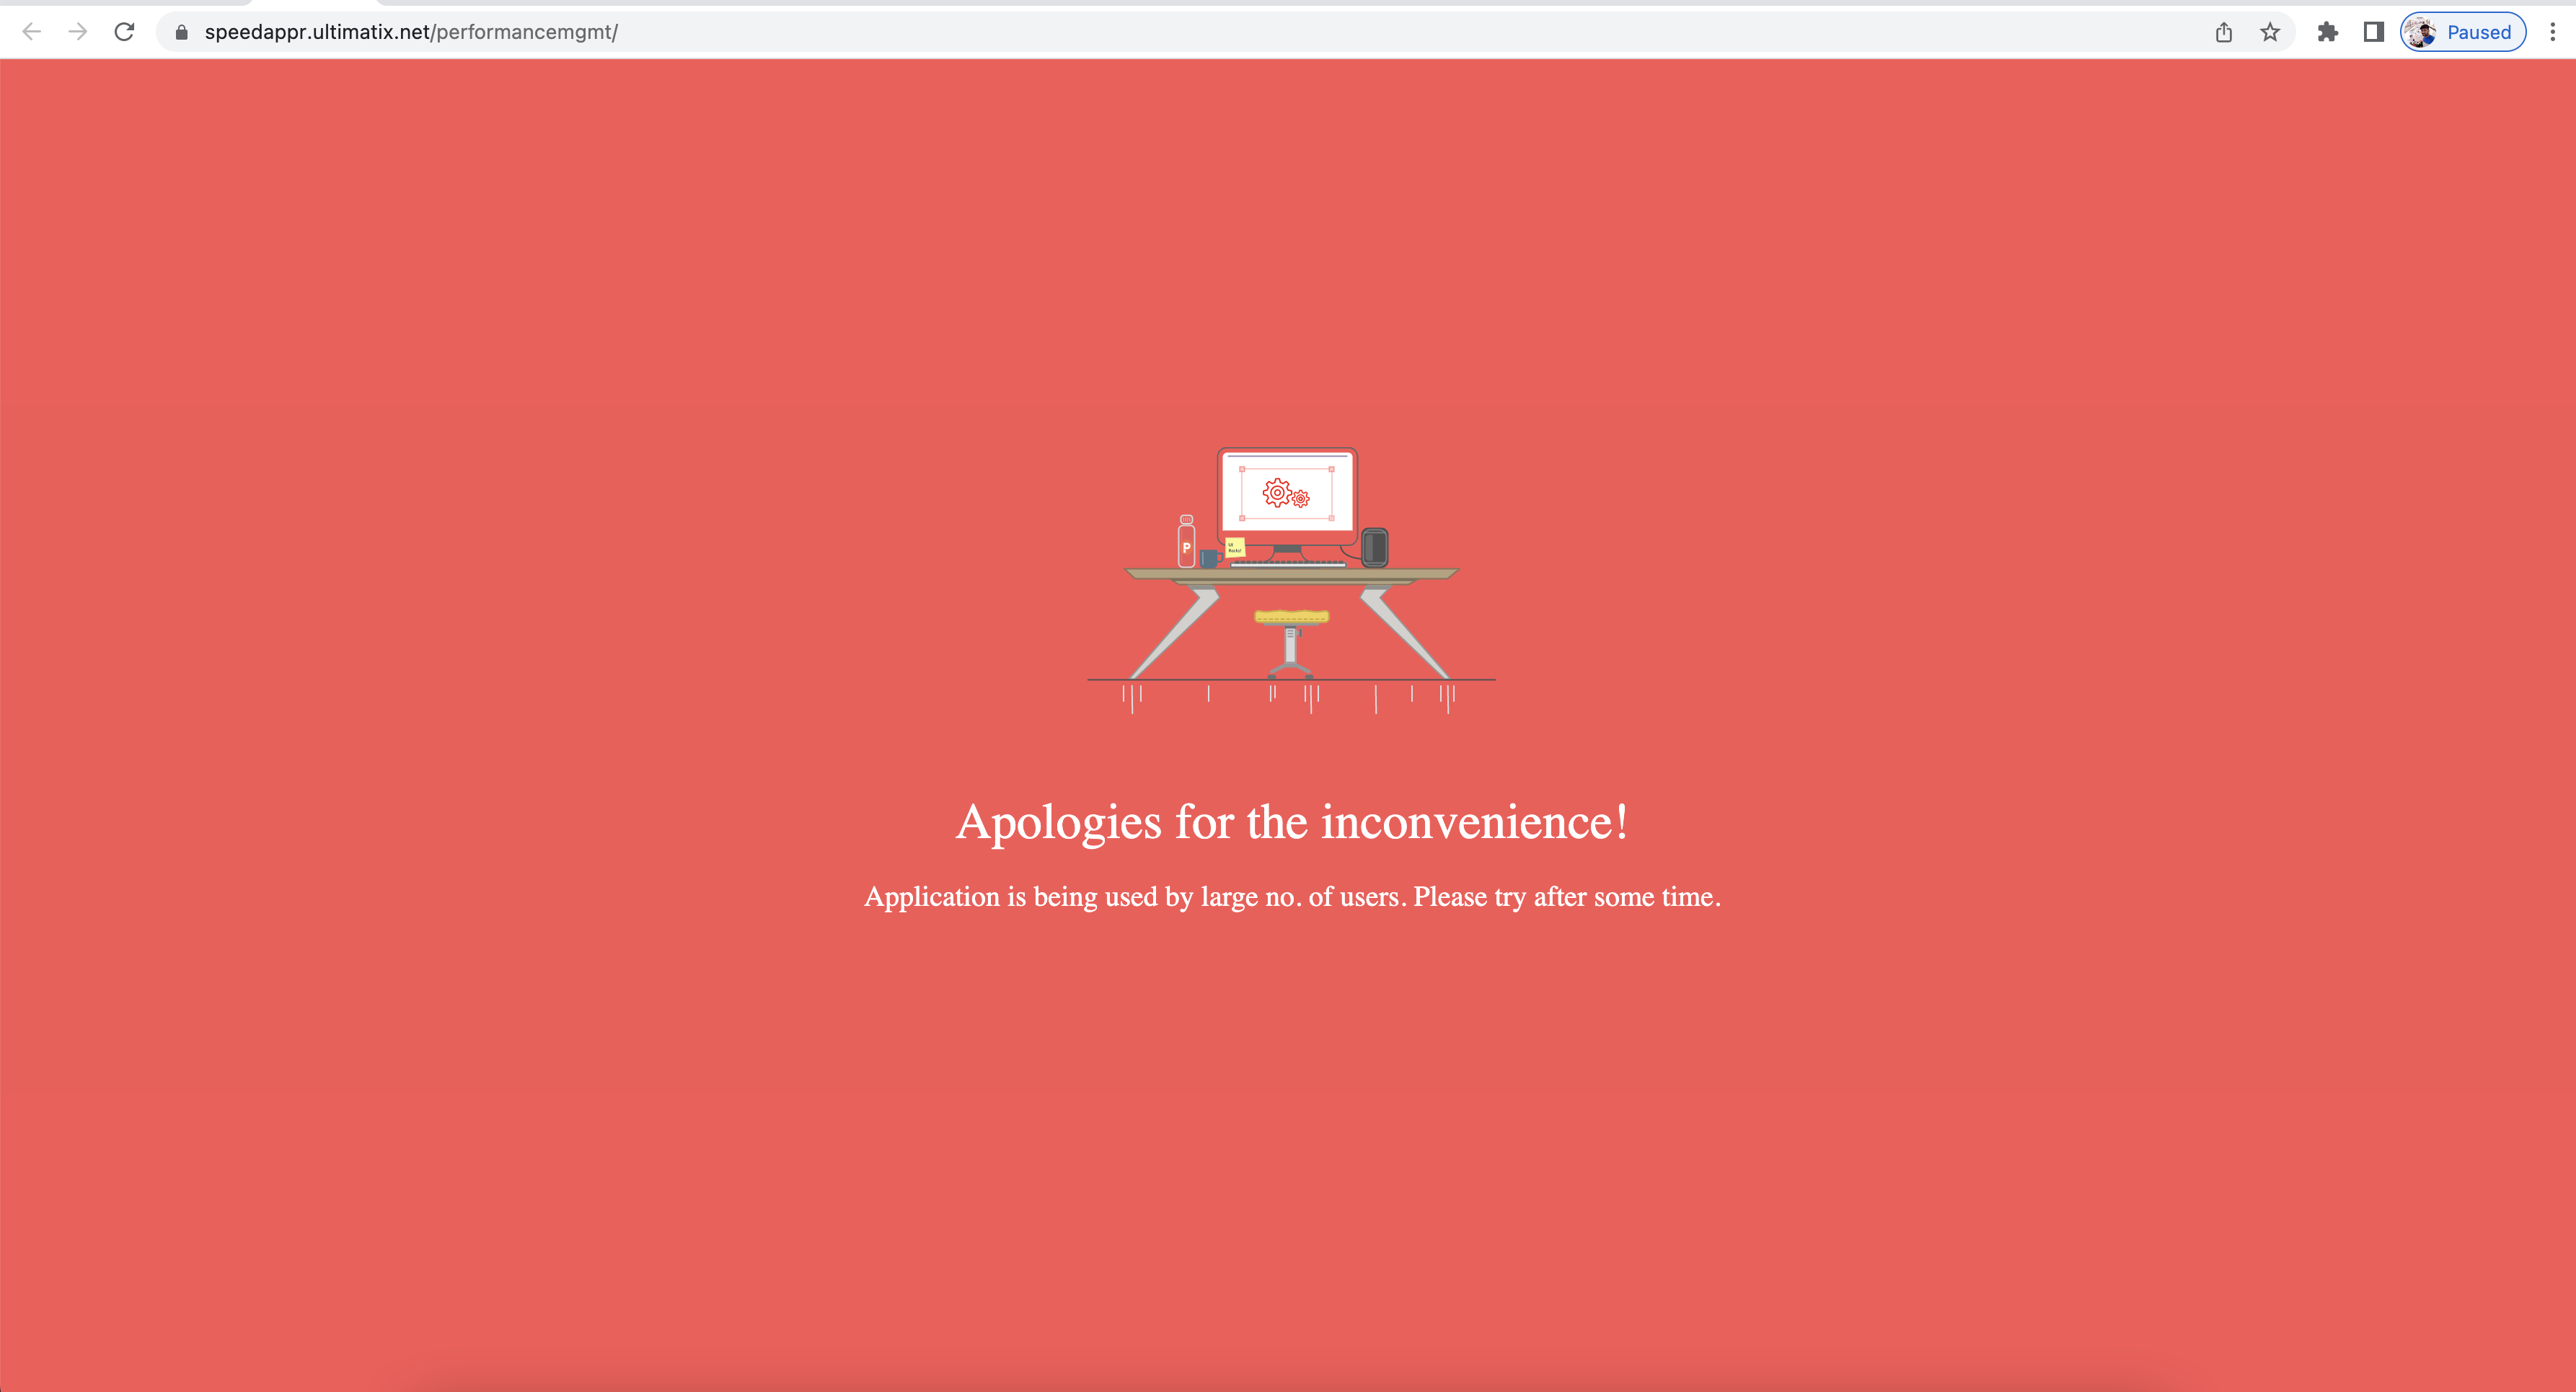Click the gears icon on the monitor
This screenshot has width=2576, height=1392.
point(1285,494)
